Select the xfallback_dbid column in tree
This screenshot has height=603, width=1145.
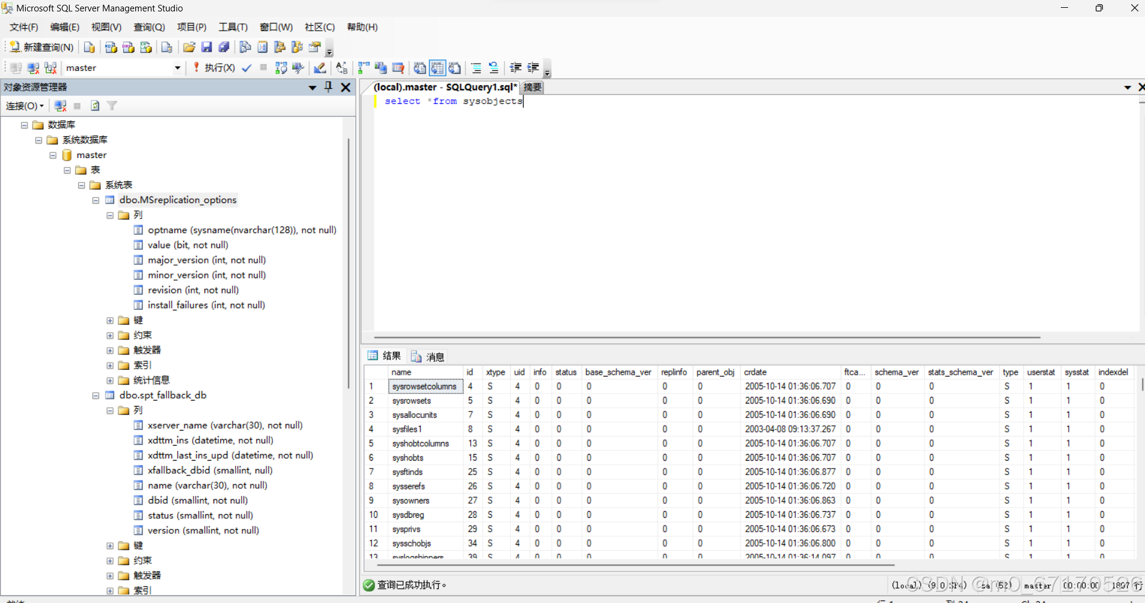point(210,470)
